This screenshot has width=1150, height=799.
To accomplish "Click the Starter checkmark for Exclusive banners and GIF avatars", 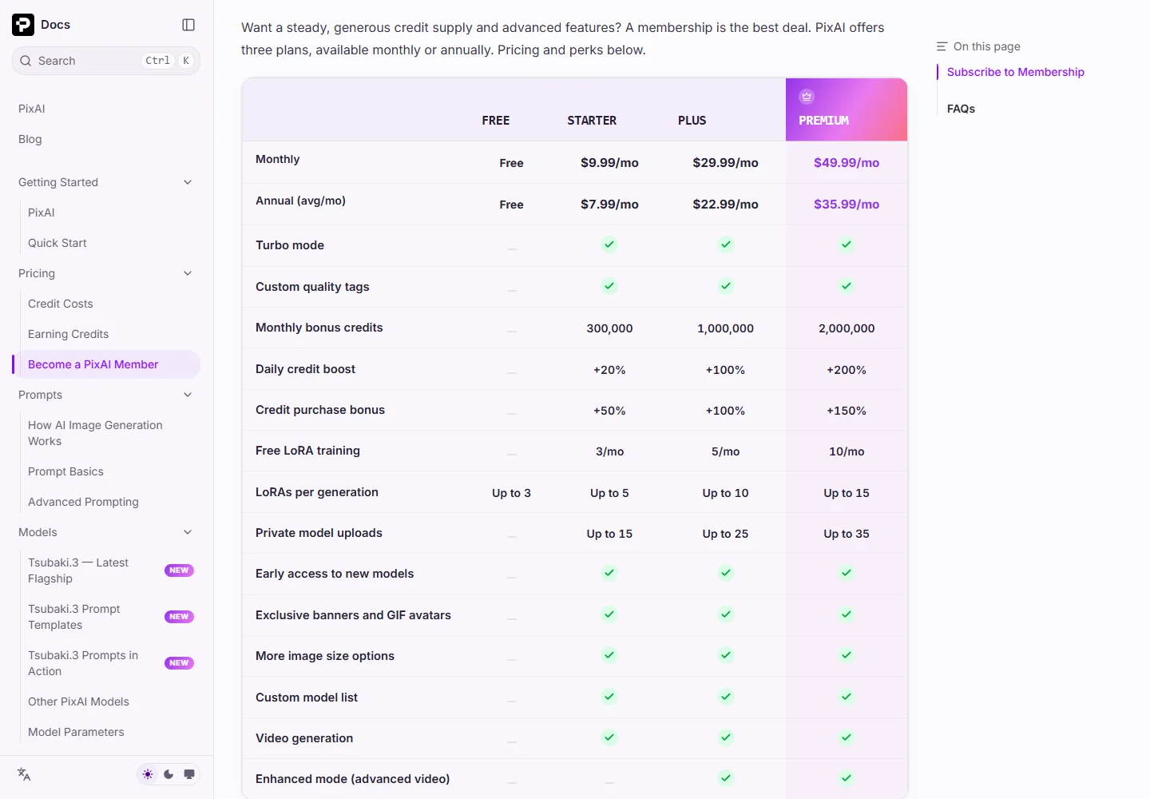I will click(609, 614).
